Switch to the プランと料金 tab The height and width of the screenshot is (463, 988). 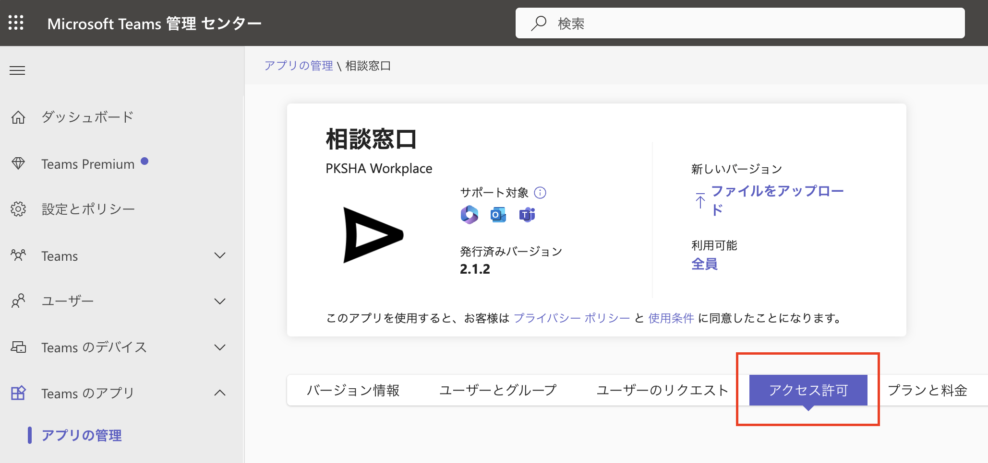click(927, 391)
